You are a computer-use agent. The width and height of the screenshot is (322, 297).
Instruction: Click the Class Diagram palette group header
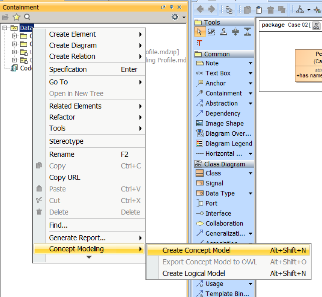(224, 164)
